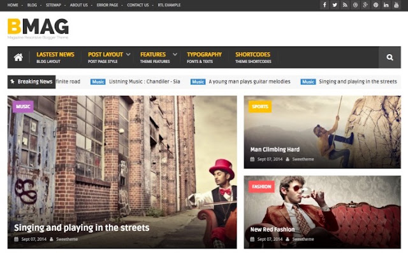Click the red Fashion category badge
The height and width of the screenshot is (253, 408).
[261, 186]
